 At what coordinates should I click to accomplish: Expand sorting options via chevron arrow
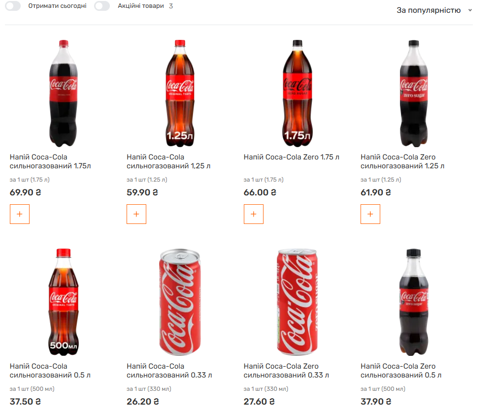click(470, 10)
